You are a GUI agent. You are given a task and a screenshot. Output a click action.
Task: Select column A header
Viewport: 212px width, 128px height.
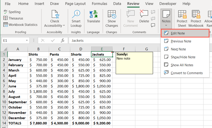(x=18, y=49)
